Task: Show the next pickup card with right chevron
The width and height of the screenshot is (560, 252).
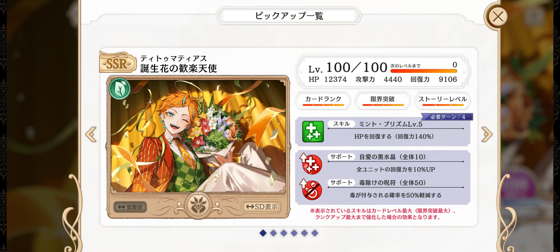Action: pos(487,134)
